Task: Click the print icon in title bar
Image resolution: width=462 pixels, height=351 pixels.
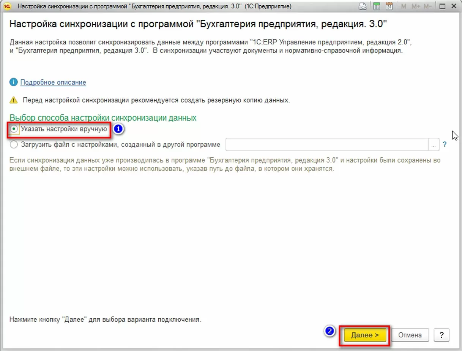Action: [x=363, y=6]
